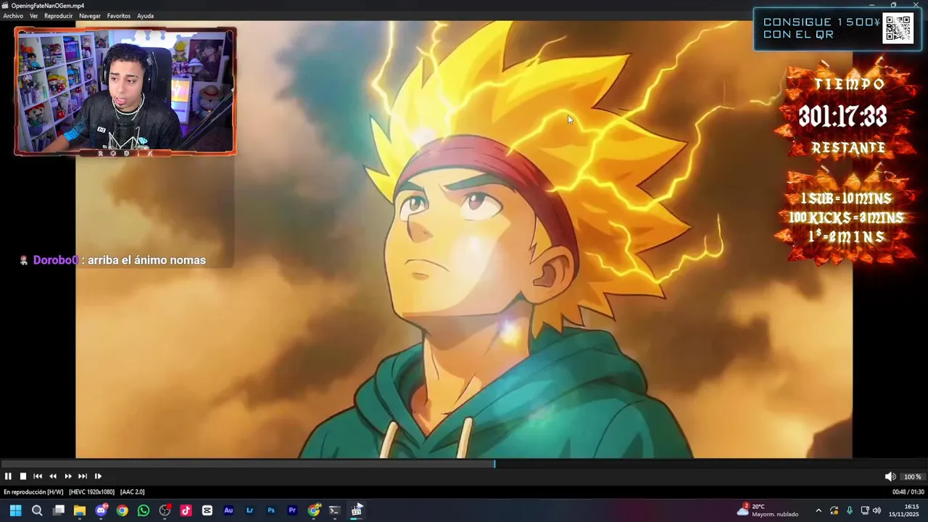Launch Adobe Audition from the taskbar
Screen dimensions: 928x522
click(x=228, y=510)
